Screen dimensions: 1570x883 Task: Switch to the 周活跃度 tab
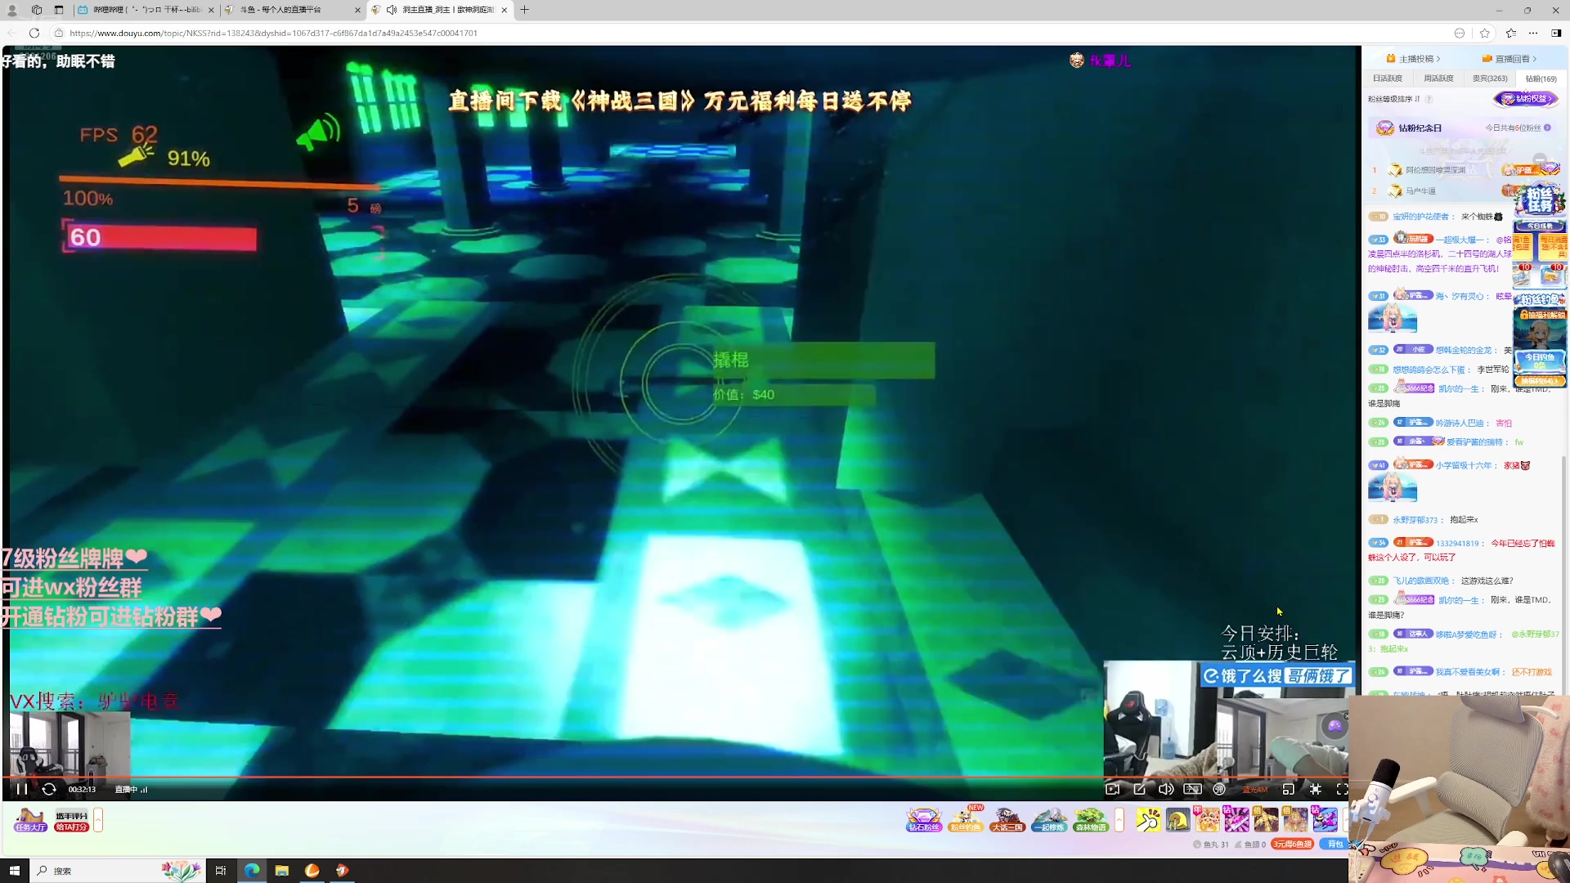[1439, 78]
